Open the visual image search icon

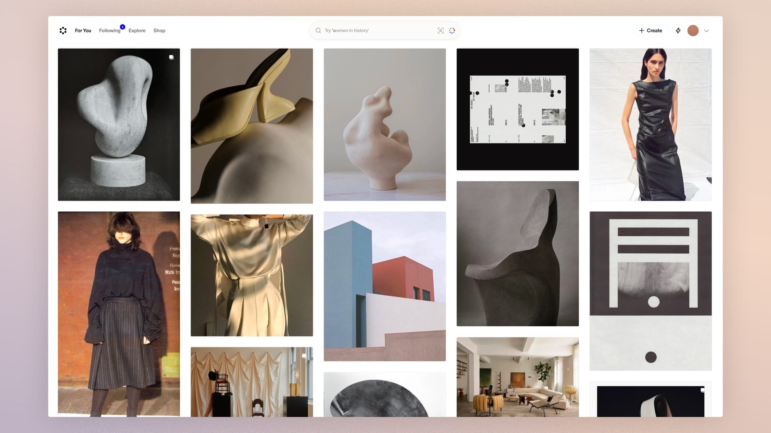441,30
